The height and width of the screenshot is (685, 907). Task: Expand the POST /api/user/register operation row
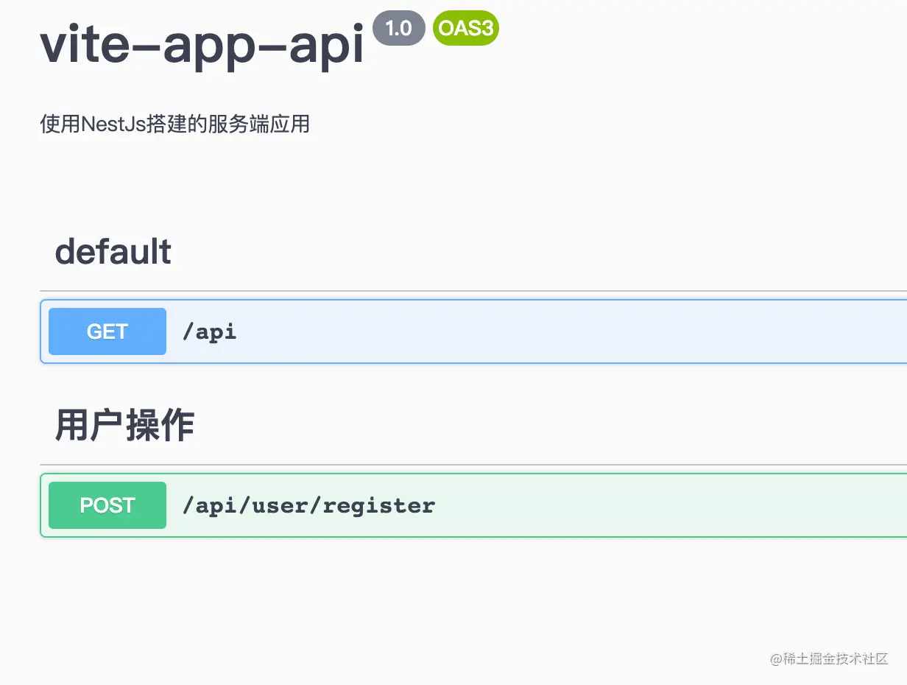tap(473, 505)
